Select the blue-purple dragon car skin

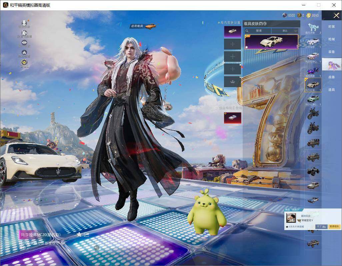[313, 71]
